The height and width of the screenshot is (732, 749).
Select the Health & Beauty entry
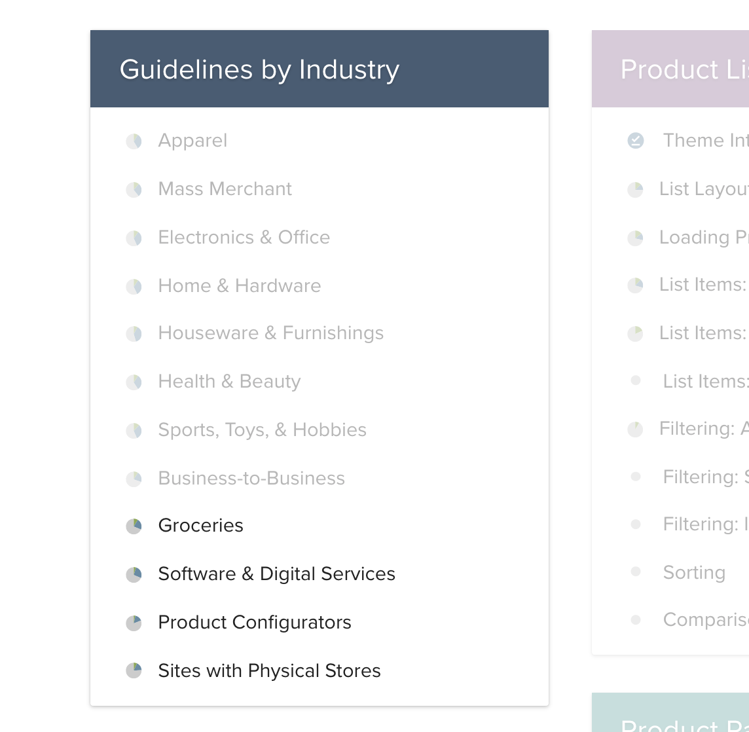pos(229,382)
